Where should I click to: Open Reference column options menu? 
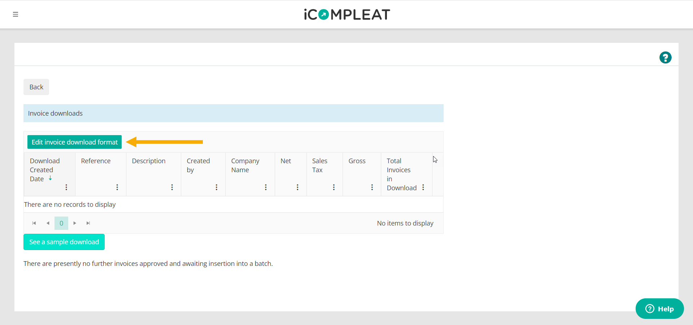coord(117,187)
